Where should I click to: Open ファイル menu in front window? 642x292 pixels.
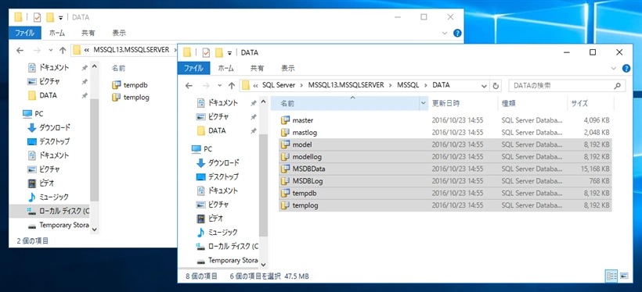click(x=193, y=68)
